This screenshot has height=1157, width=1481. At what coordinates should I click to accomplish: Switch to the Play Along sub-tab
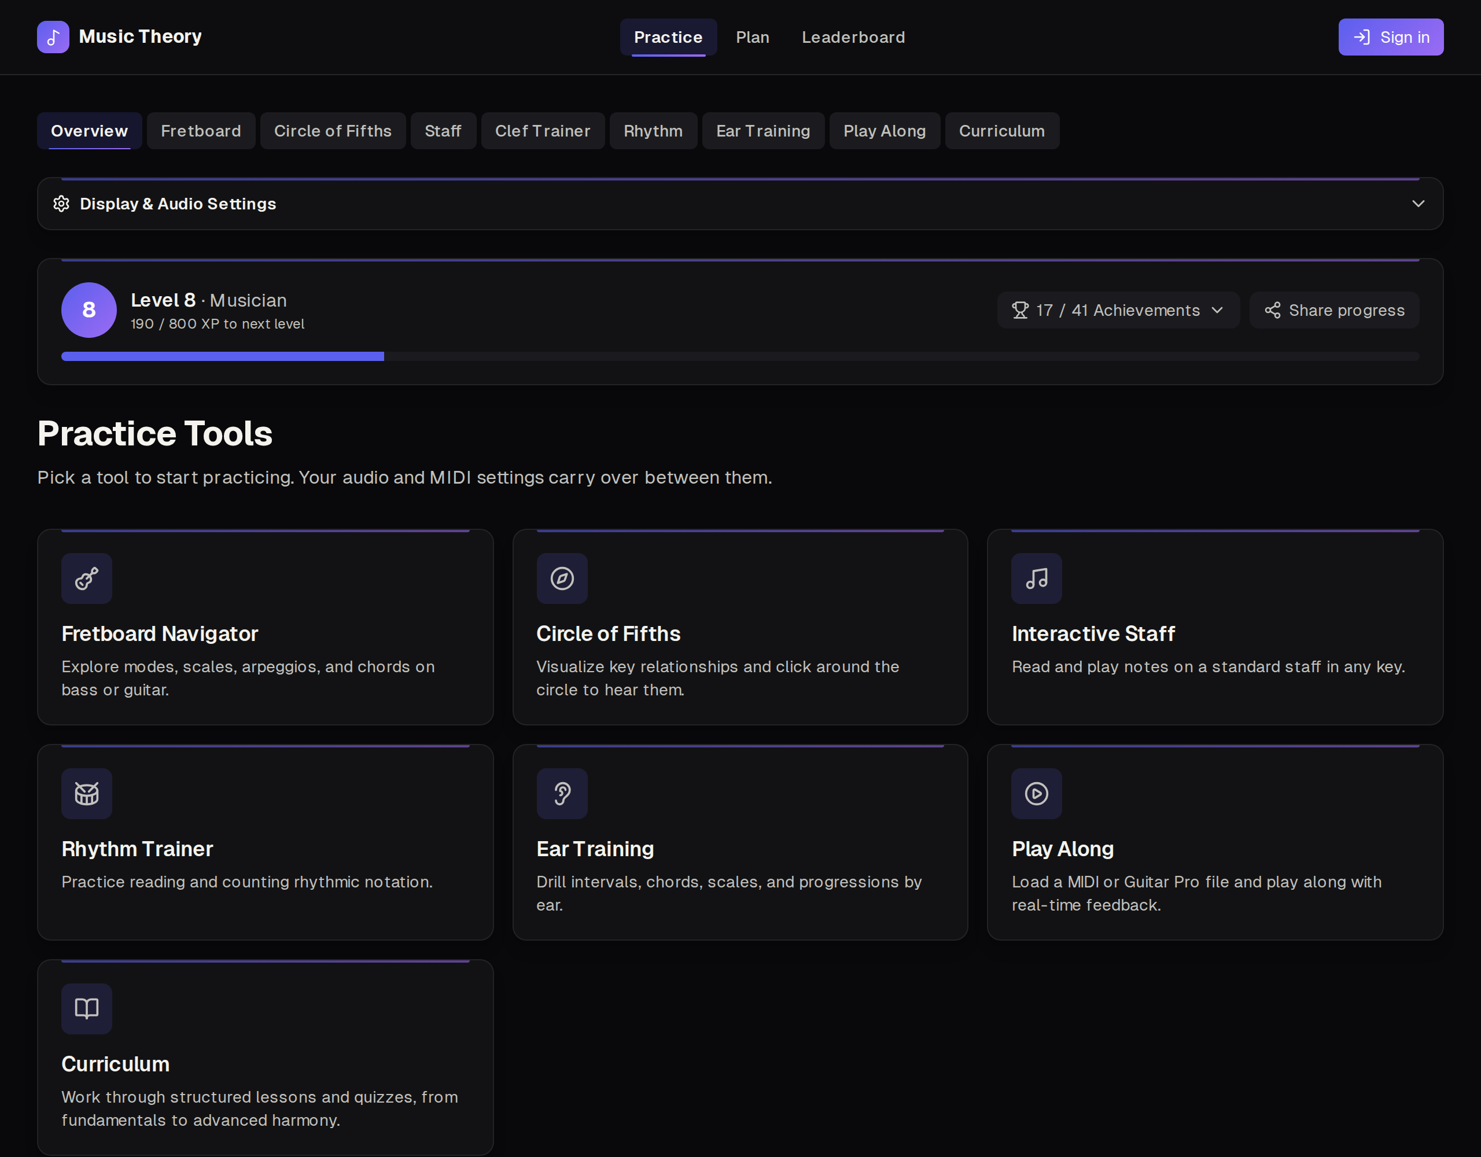pos(884,131)
